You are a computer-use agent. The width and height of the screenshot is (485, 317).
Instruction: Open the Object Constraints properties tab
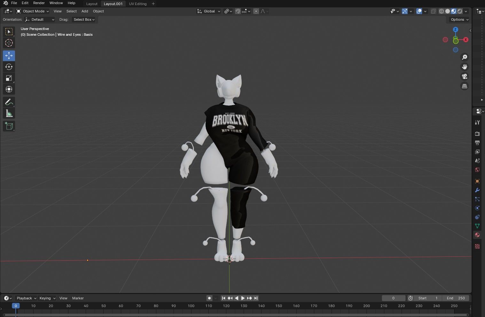tap(477, 217)
